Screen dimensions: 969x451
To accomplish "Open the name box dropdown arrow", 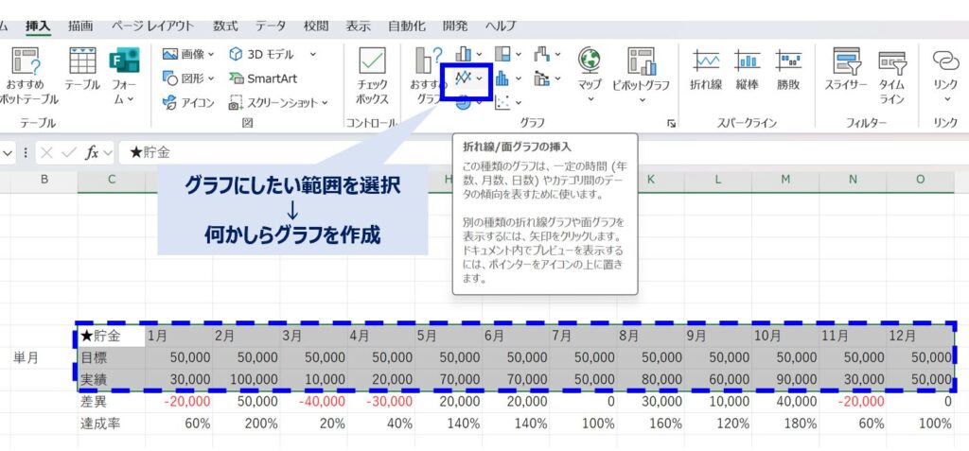I will coord(8,152).
